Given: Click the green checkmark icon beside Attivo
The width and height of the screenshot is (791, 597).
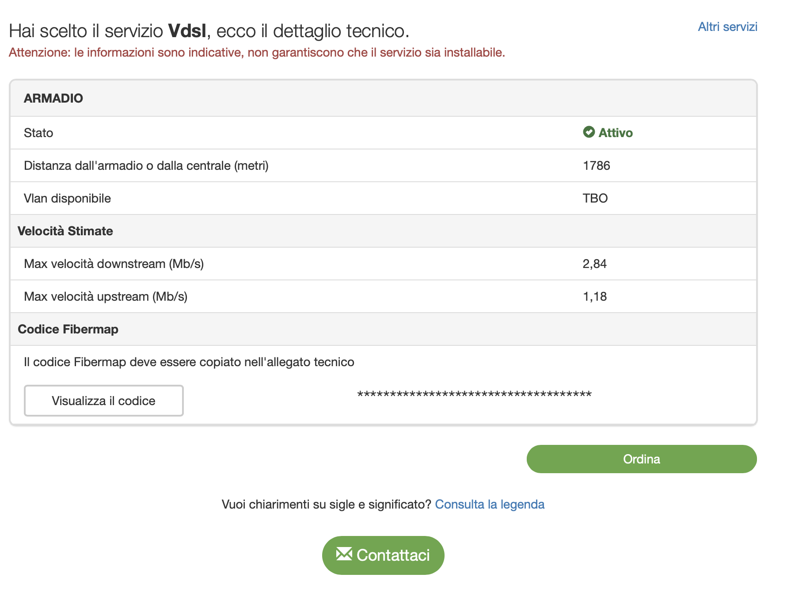Looking at the screenshot, I should (589, 132).
